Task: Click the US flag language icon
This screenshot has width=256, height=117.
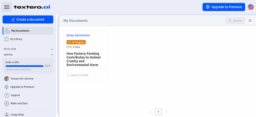Action: pos(251,7)
